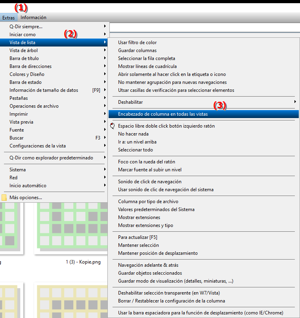The image size is (300, 318).
Task: Click Para actualizar [F5]
Action: pos(204,237)
